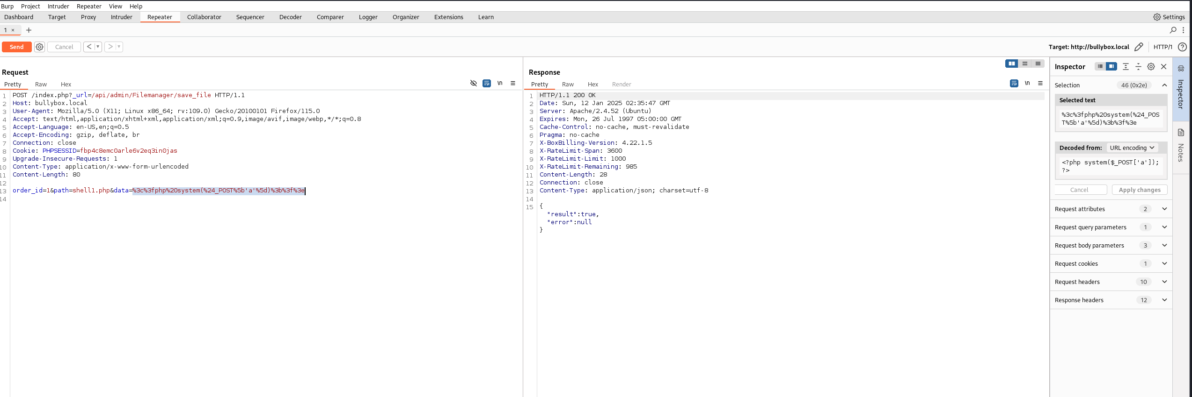Toggle word wrap in Response panel
The height and width of the screenshot is (397, 1192).
coord(1014,83)
